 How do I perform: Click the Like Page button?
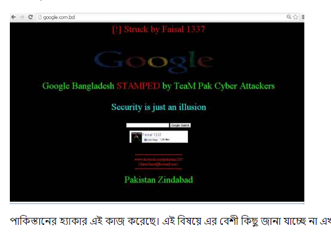151,140
